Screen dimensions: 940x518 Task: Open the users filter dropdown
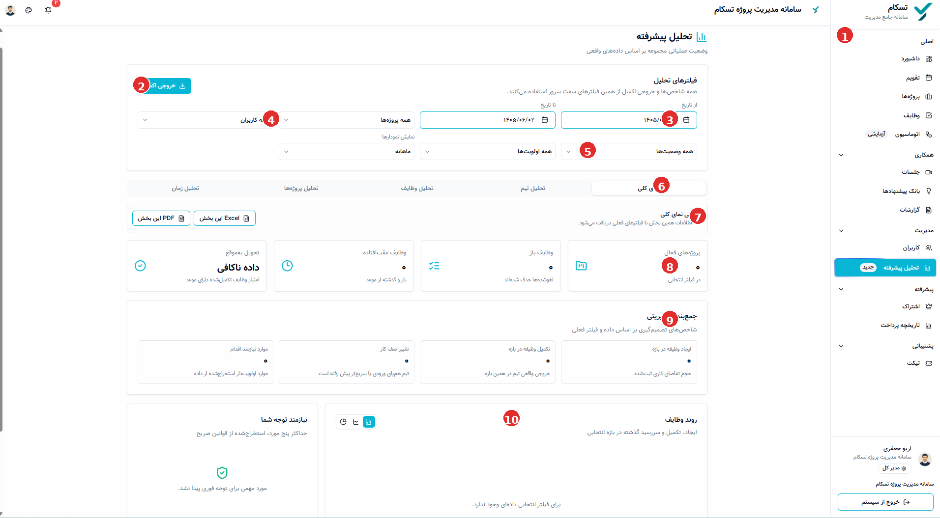pos(206,120)
